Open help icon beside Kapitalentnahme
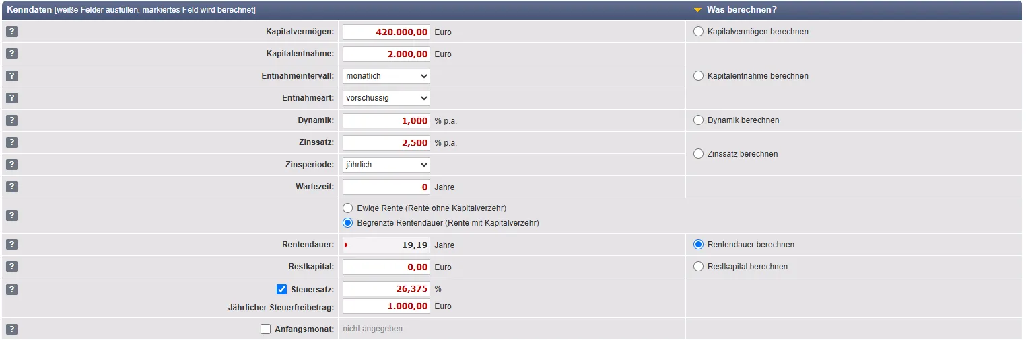This screenshot has width=1026, height=340. click(x=11, y=54)
